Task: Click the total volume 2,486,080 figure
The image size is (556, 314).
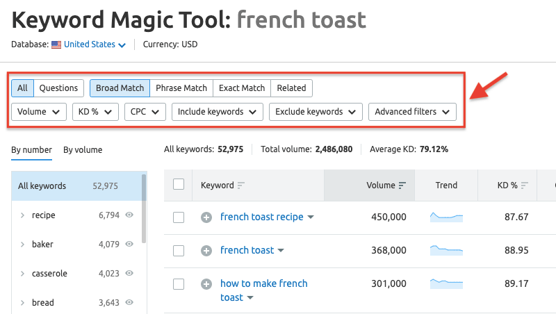Action: tap(334, 149)
